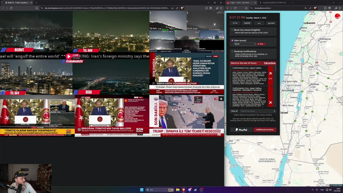Open extensions puzzle icon in the Multi TV window
This screenshot has width=343, height=193.
click(x=206, y=8)
